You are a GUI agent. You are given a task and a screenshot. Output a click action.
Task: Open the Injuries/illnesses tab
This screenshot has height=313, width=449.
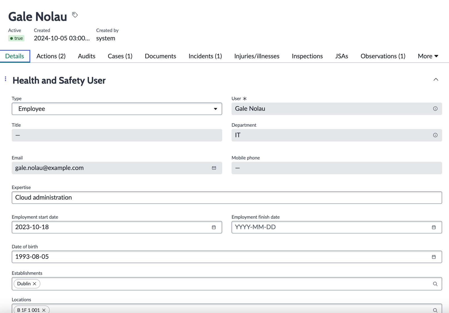256,56
